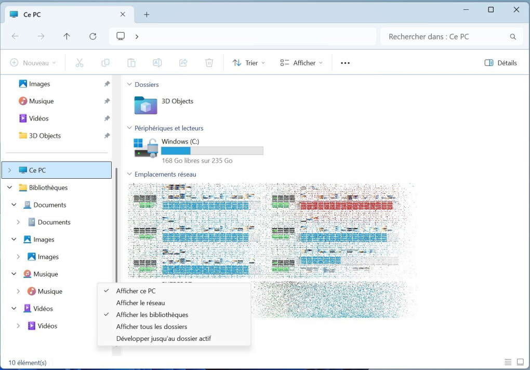The image size is (530, 370).
Task: Select the Ce PC tab
Action: [69, 15]
